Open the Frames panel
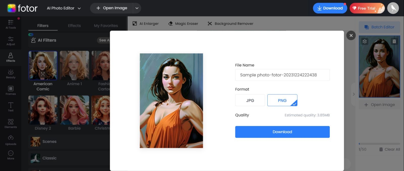Screen dimensions: 404x171 11,90
